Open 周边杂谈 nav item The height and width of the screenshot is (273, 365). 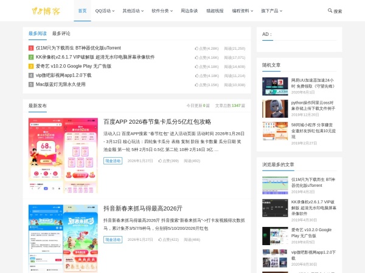click(x=189, y=11)
